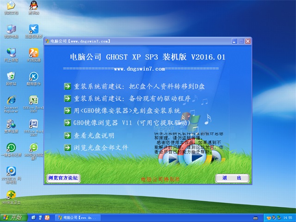The width and height of the screenshot is (296, 222).
Task: Open Office Excel 2007 shortcut
Action: pyautogui.click(x=33, y=100)
